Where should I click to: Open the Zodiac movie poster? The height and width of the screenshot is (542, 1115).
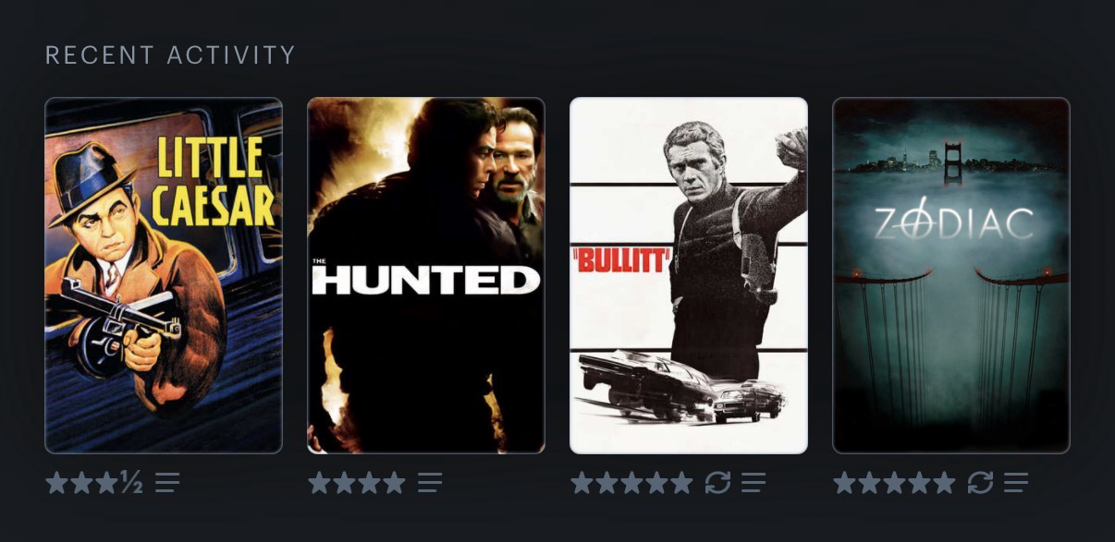pos(951,275)
